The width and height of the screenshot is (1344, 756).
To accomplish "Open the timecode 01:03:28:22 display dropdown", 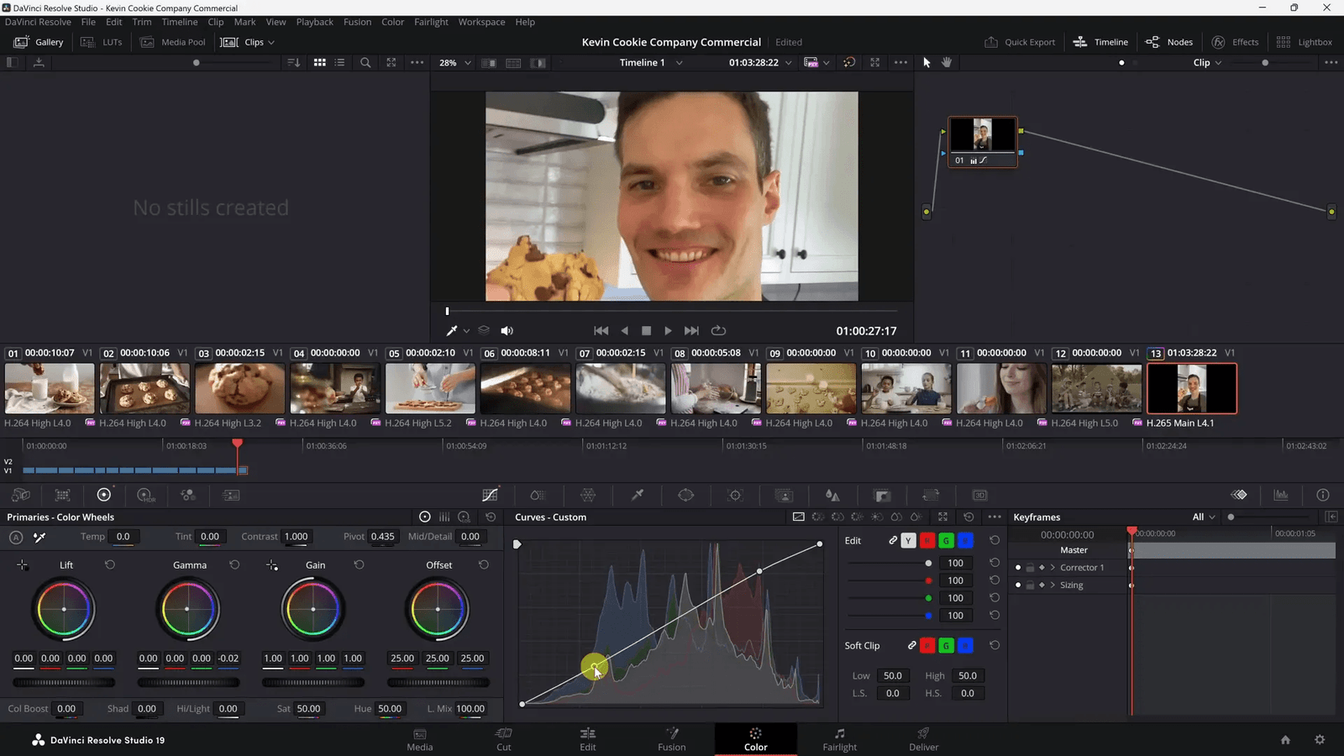I will pyautogui.click(x=760, y=63).
